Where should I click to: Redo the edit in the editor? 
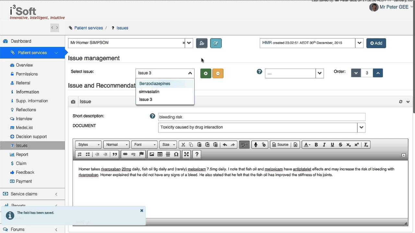tap(233, 145)
